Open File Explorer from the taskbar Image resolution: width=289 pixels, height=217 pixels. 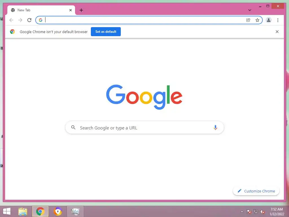[x=23, y=211]
